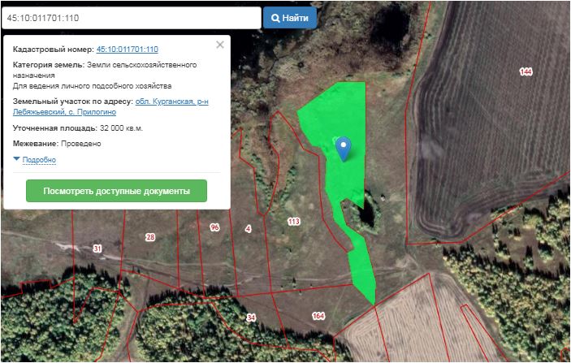The width and height of the screenshot is (571, 363).
Task: Click the blue map pin marker
Action: pos(344,148)
